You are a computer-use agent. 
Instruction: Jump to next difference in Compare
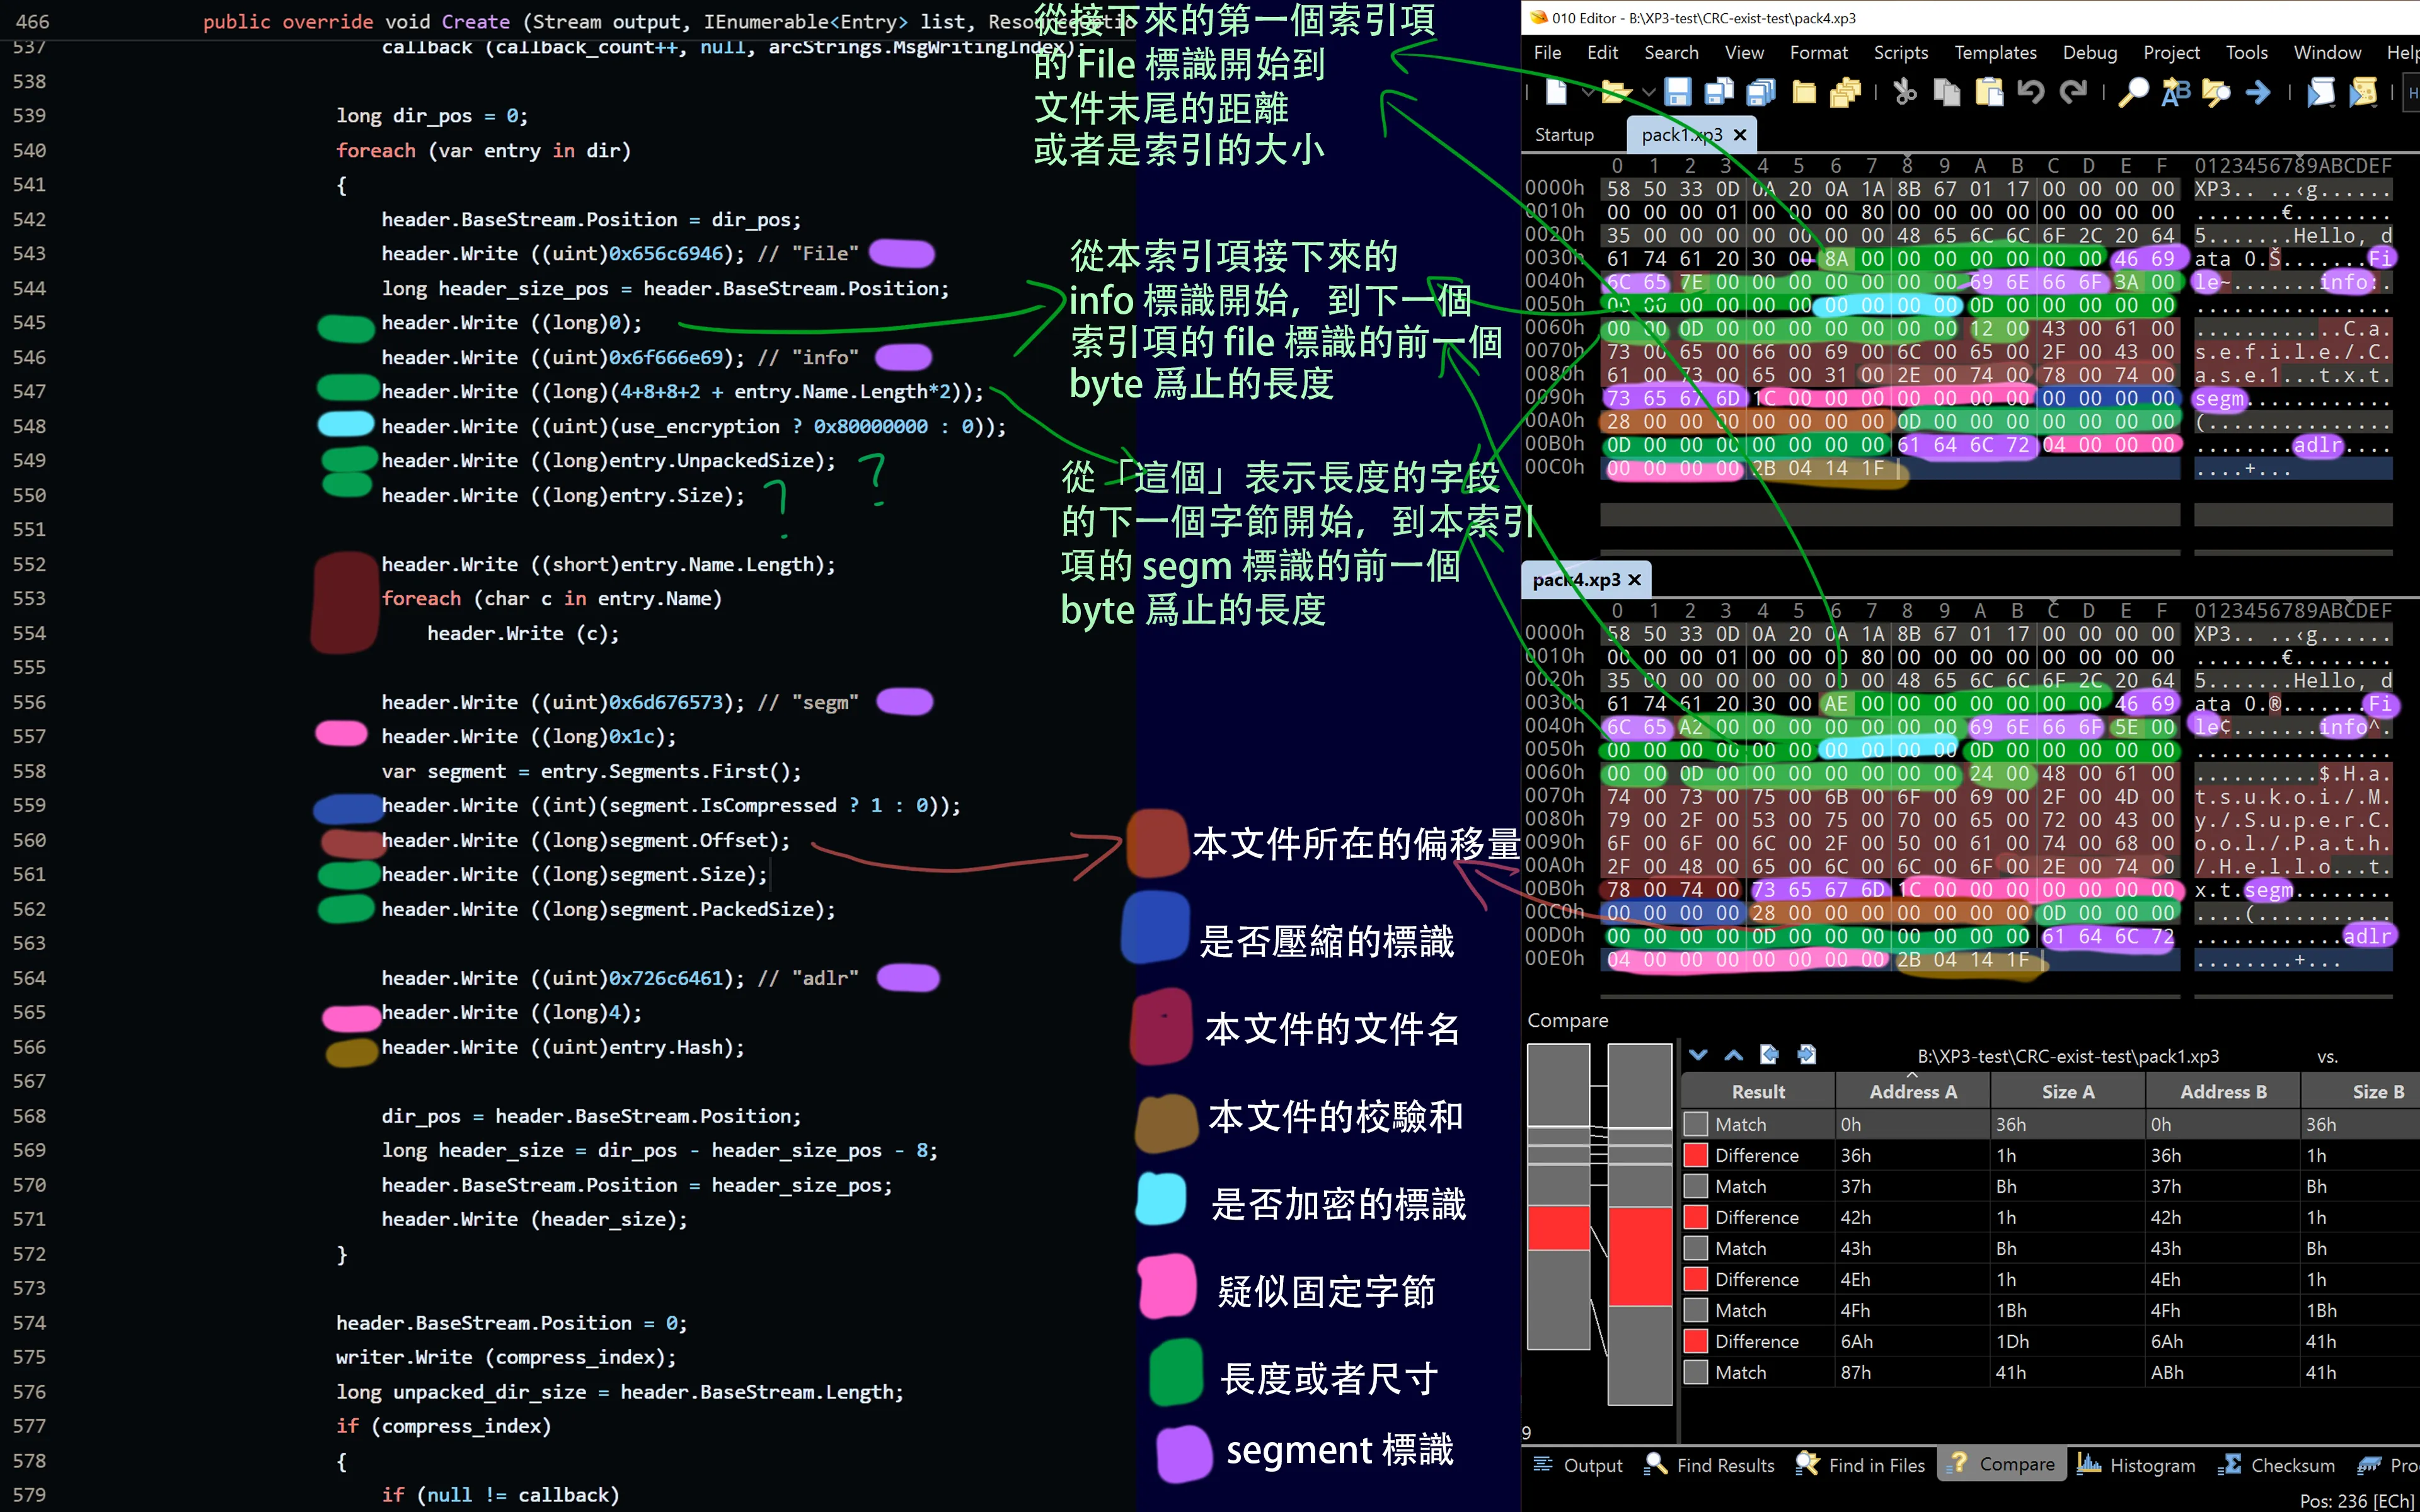1698,1055
